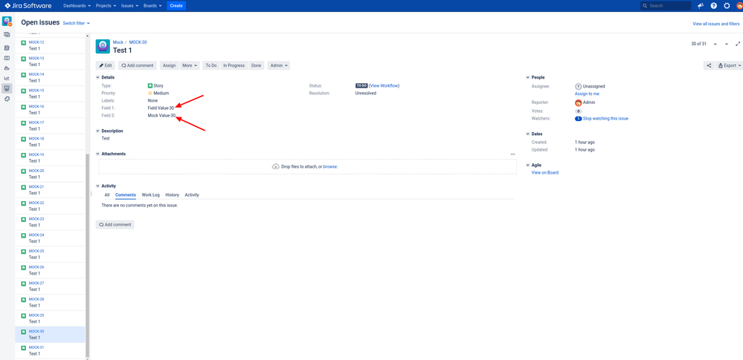Screen dimensions: 743x360
Task: Switch to the Work Log tab
Action: point(151,195)
